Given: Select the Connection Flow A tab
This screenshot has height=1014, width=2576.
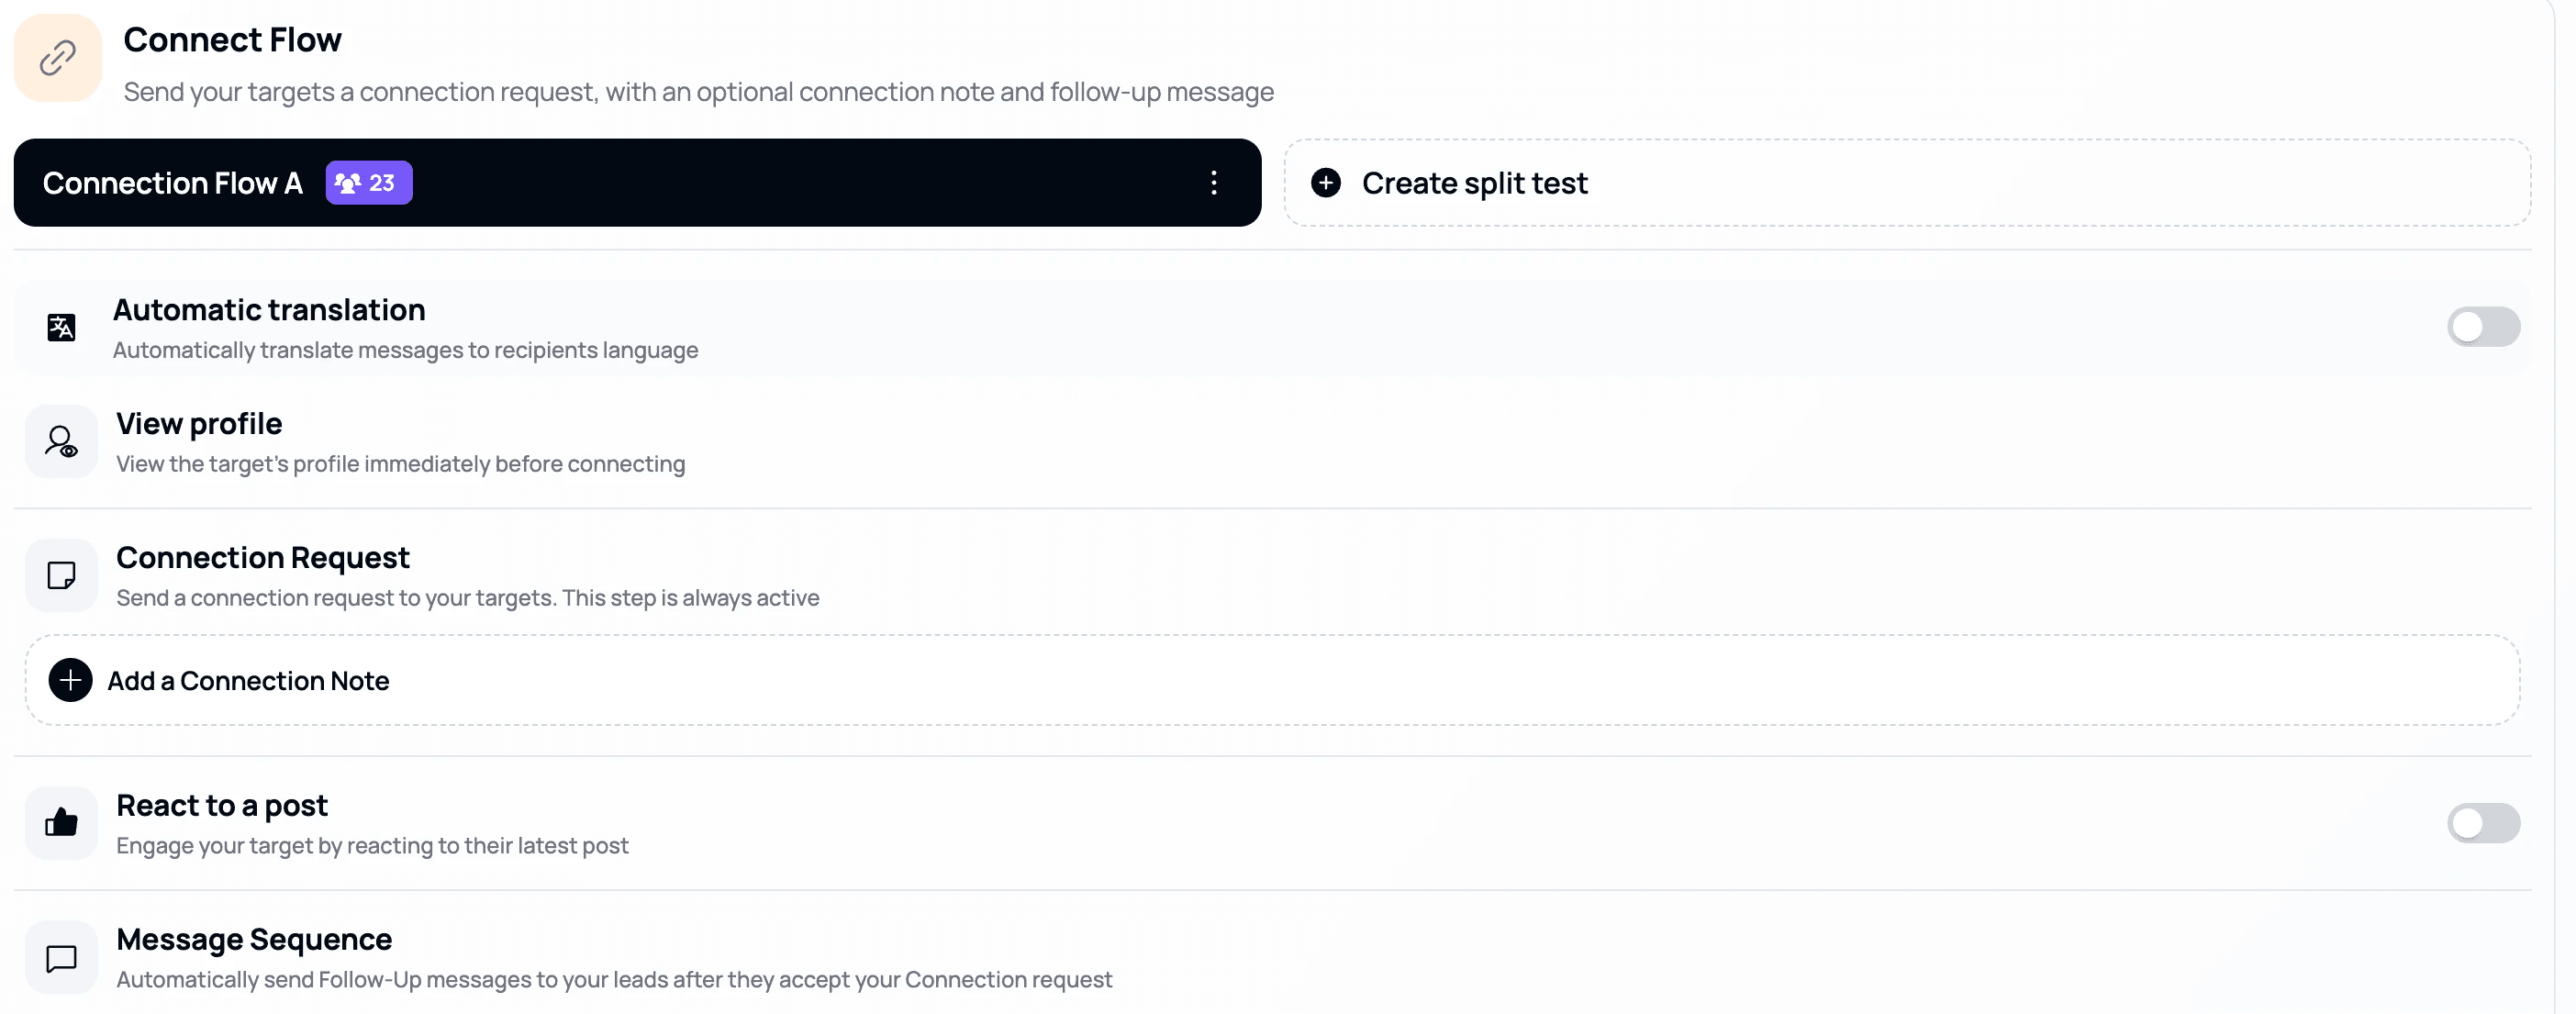Looking at the screenshot, I should point(172,183).
